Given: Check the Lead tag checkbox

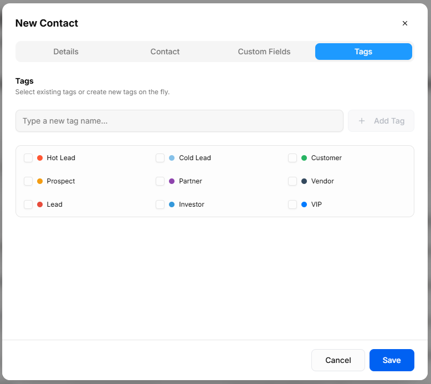Looking at the screenshot, I should coord(28,204).
